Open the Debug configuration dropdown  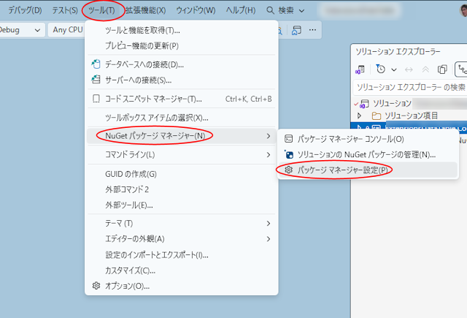[x=21, y=30]
